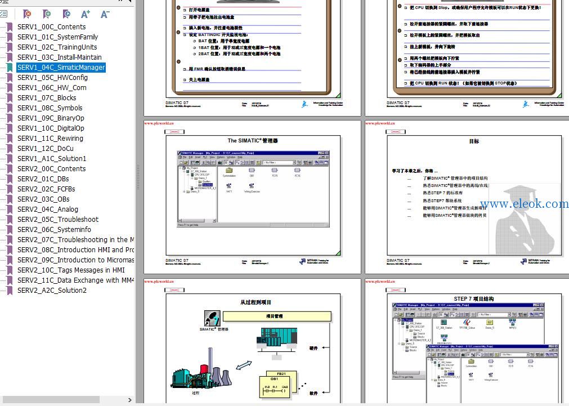569x406 pixels.
Task: Click www.plcworld.cn link above the 目标 slide
Action: pos(380,123)
